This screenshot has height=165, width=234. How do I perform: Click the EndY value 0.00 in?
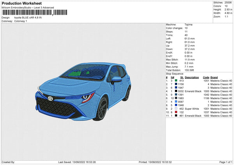188,56
